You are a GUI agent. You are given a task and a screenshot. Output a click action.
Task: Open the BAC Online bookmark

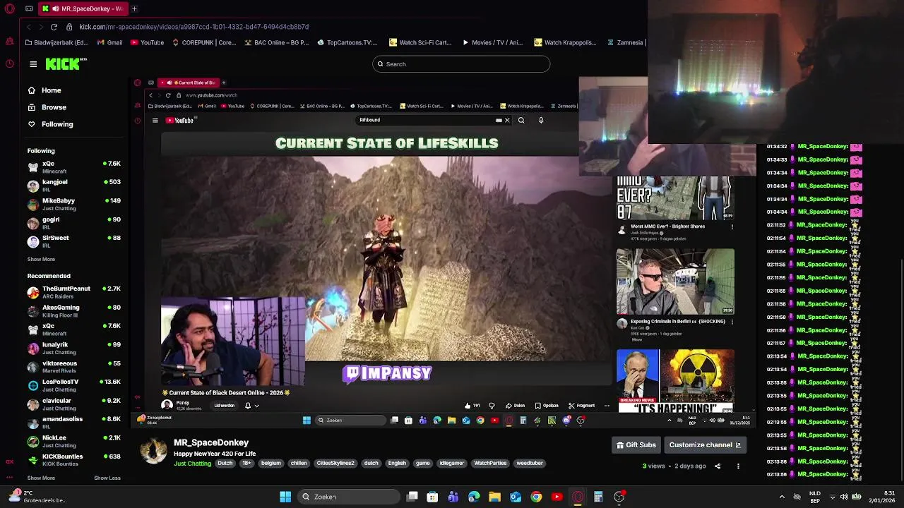point(277,42)
